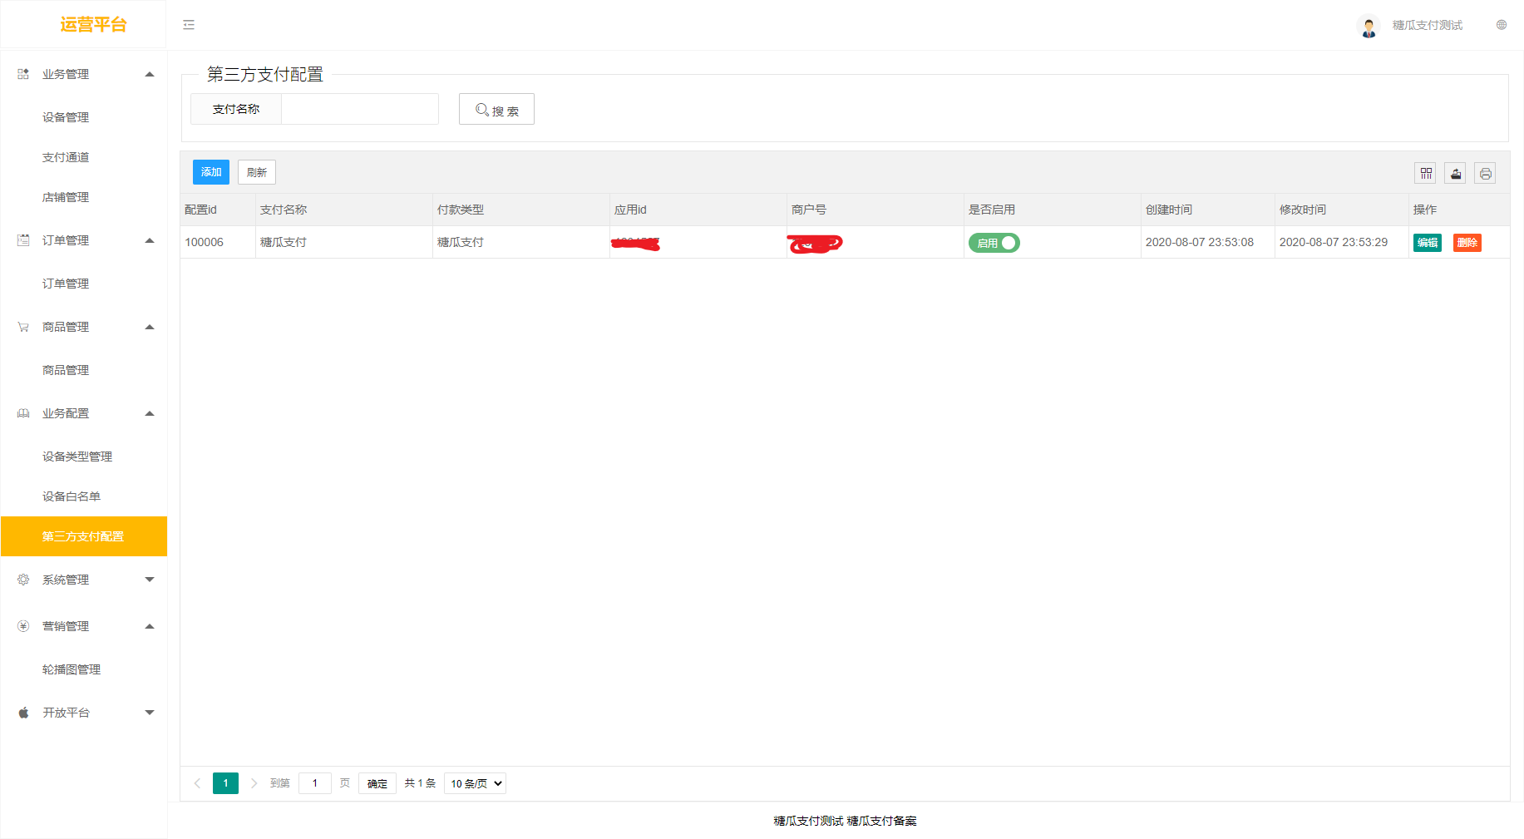Click the sidebar collapse icon in header
Screen dimensions: 1524x839
click(189, 25)
